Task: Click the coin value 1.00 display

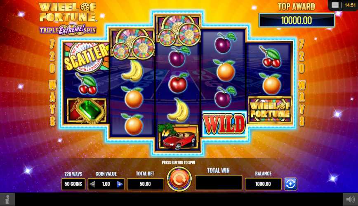Action: point(106,184)
